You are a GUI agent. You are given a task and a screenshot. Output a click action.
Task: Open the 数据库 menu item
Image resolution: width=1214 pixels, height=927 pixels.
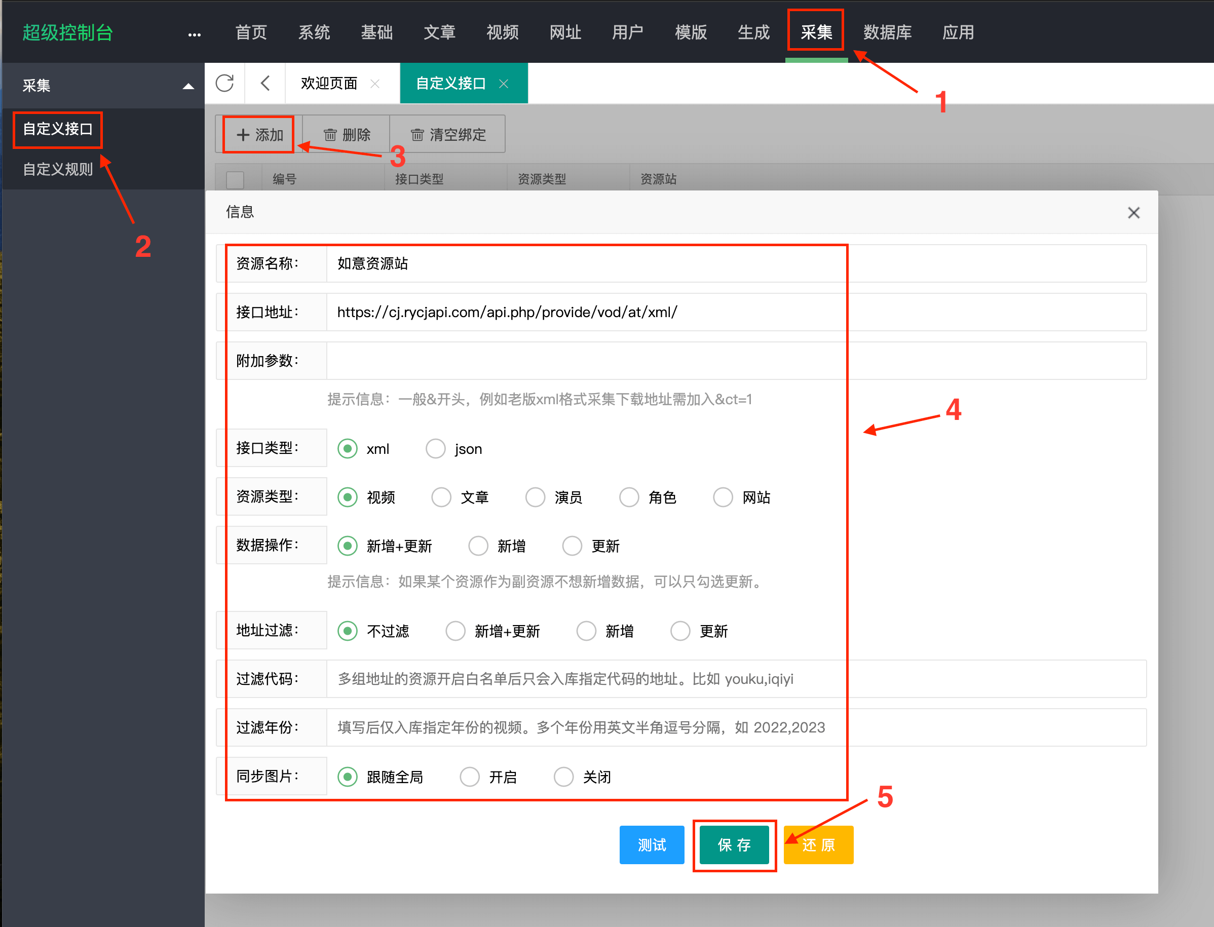pyautogui.click(x=887, y=32)
